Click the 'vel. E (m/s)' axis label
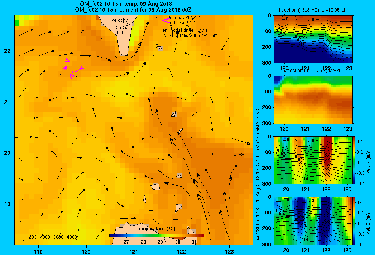Screen dimensions: 375x255 coord(369,222)
